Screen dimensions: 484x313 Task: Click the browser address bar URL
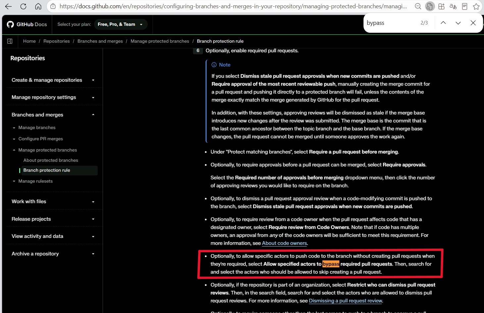pyautogui.click(x=233, y=6)
